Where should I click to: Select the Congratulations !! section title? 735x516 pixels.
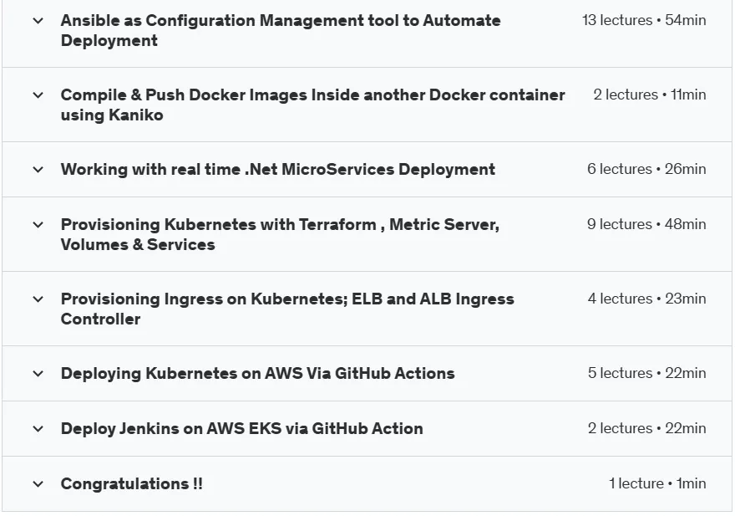tap(131, 484)
